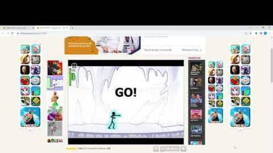This screenshot has width=273, height=153.
Task: Open the pink cat game in far-right sidebar
Action: click(x=235, y=91)
